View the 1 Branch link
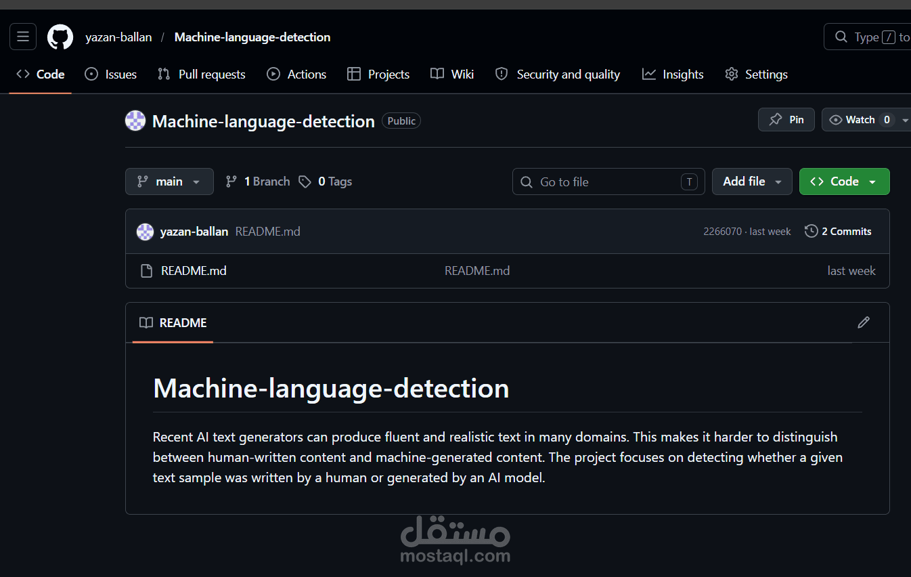911x577 pixels. pos(258,181)
